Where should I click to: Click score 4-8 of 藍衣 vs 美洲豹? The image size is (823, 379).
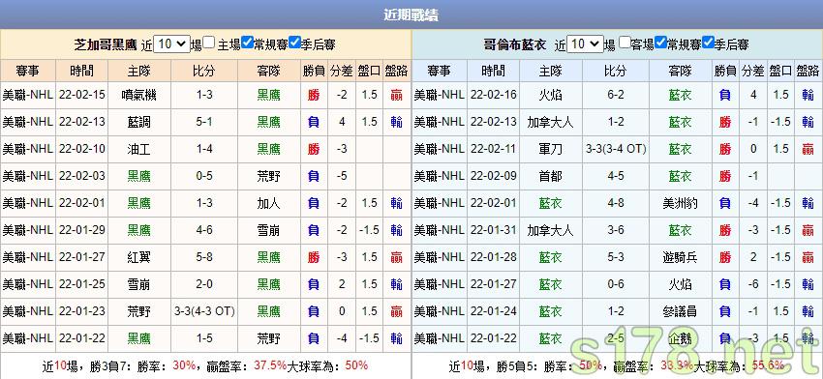[x=616, y=203]
